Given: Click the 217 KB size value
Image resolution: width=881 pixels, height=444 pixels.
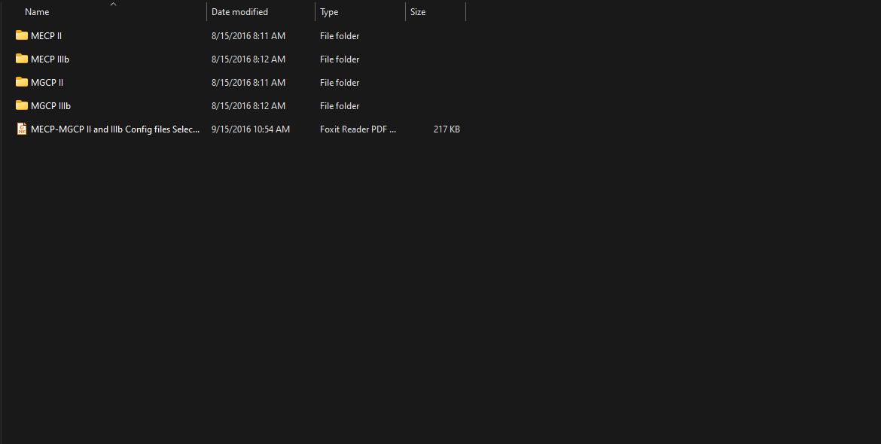Looking at the screenshot, I should pyautogui.click(x=446, y=129).
